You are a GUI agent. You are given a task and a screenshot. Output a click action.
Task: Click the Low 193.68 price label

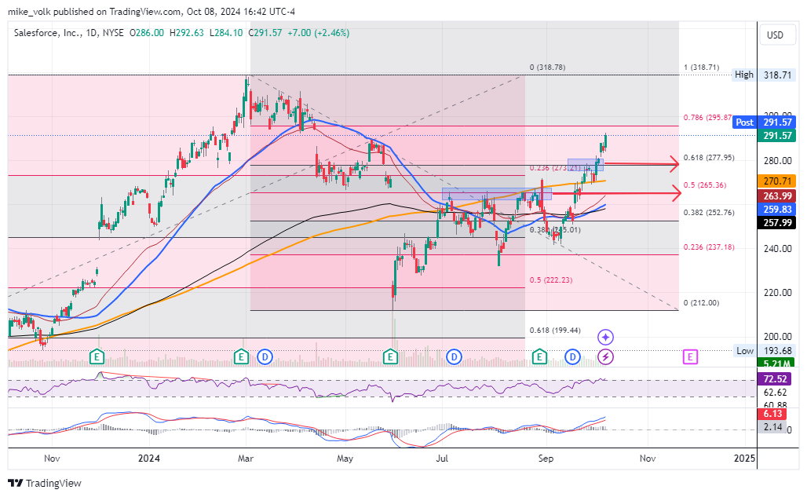click(764, 351)
